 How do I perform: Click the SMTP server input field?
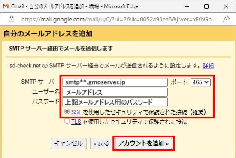(115, 82)
